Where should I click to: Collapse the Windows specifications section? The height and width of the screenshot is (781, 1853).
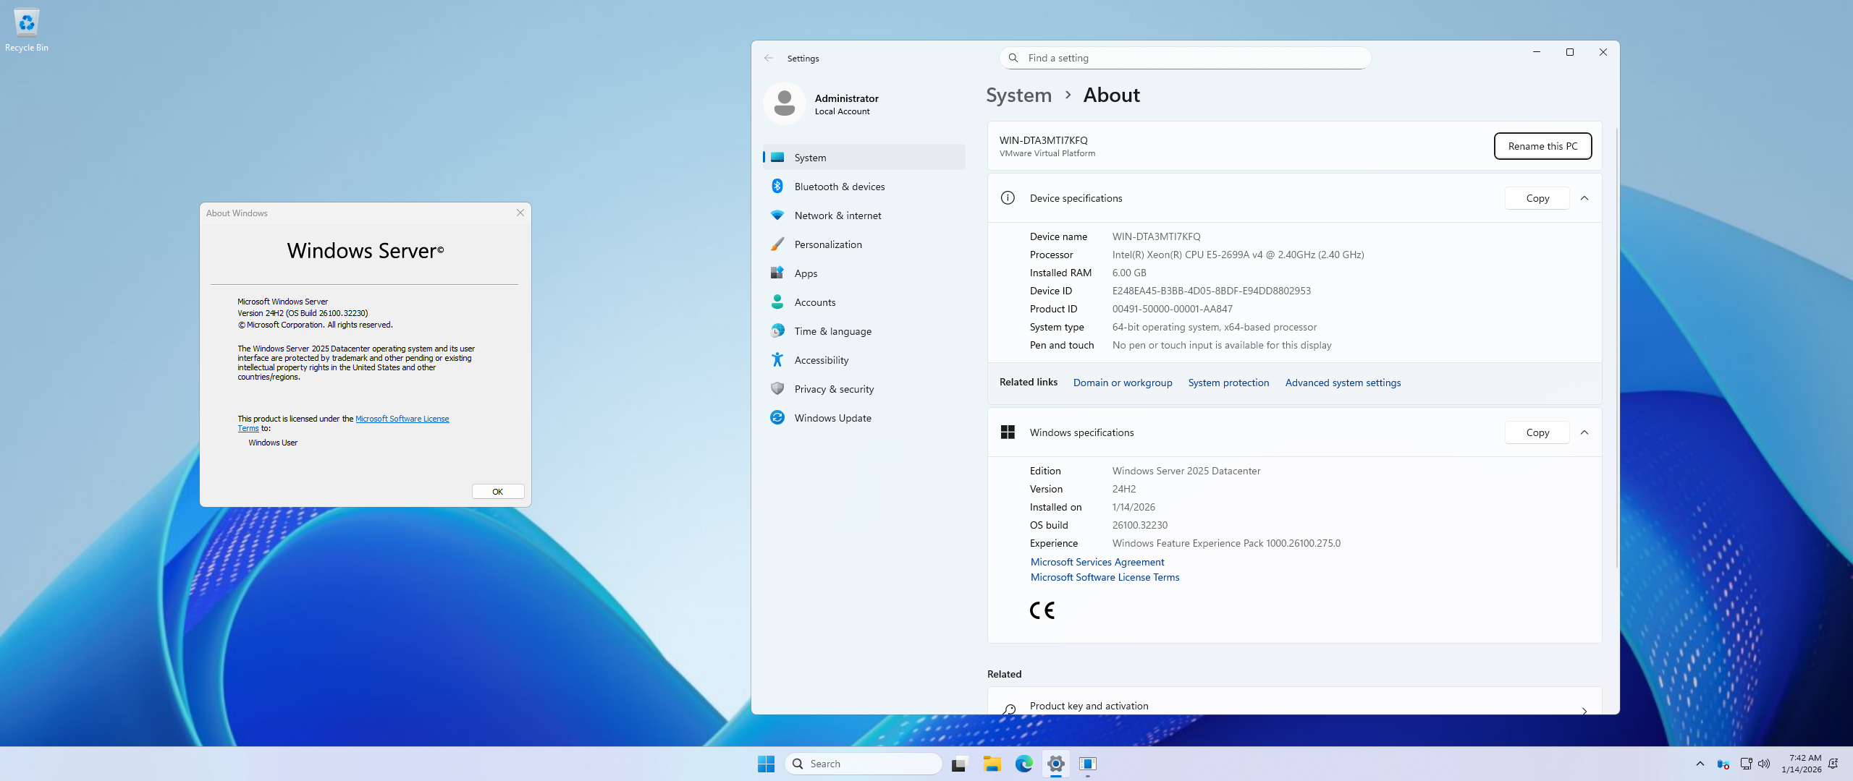point(1584,432)
